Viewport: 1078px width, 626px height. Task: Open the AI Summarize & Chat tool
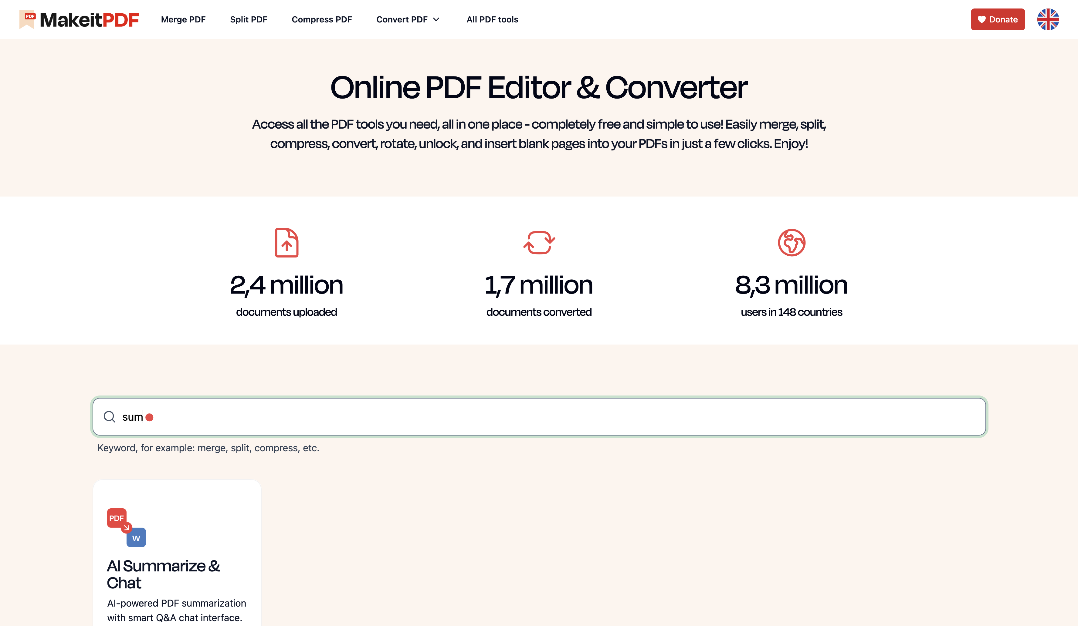pyautogui.click(x=176, y=556)
